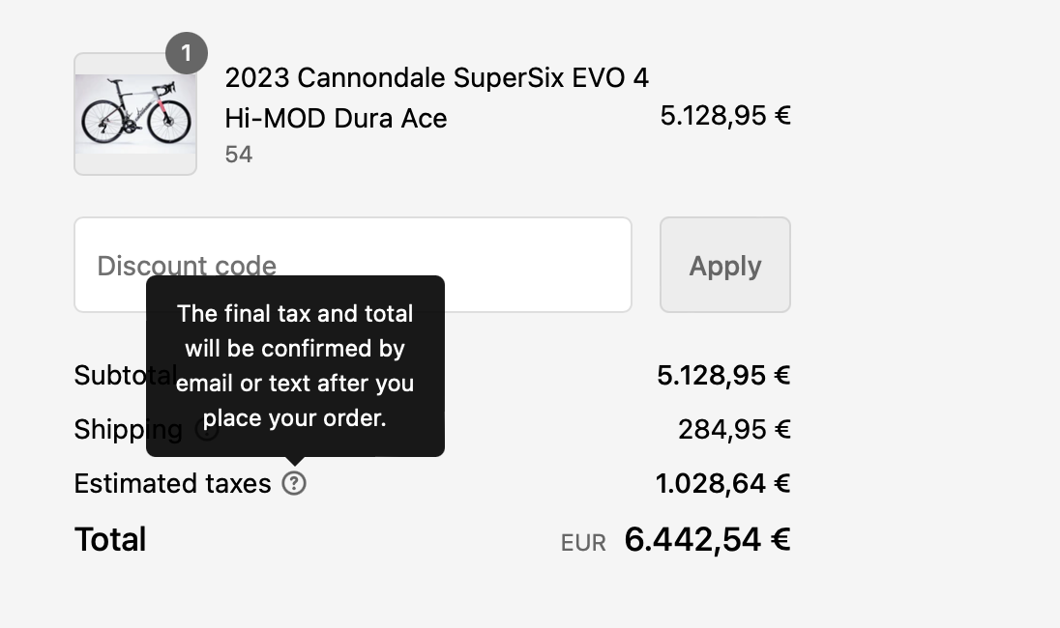Click the Cannondale bike product thumbnail
The height and width of the screenshot is (628, 1060).
coord(135,114)
